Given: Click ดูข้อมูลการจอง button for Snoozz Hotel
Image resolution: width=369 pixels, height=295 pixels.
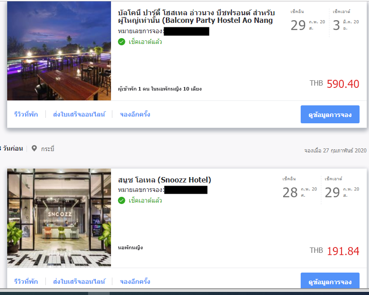Looking at the screenshot, I should click(330, 281).
